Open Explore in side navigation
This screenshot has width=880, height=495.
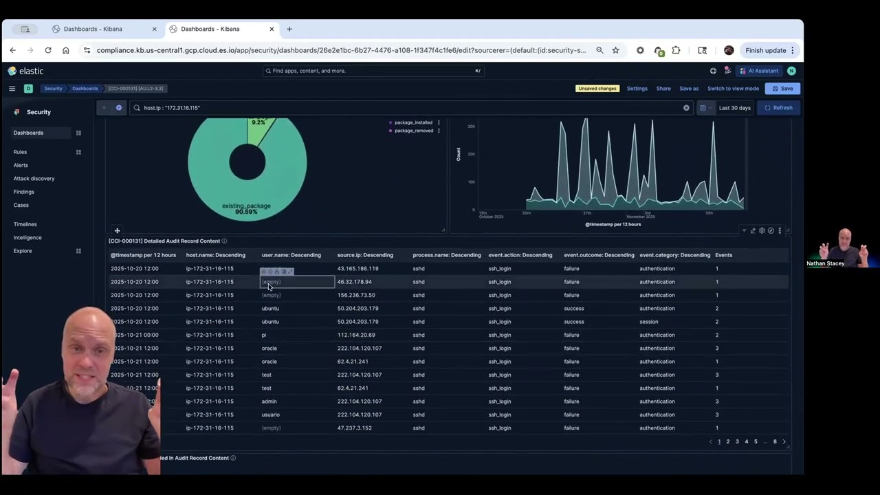pos(23,251)
